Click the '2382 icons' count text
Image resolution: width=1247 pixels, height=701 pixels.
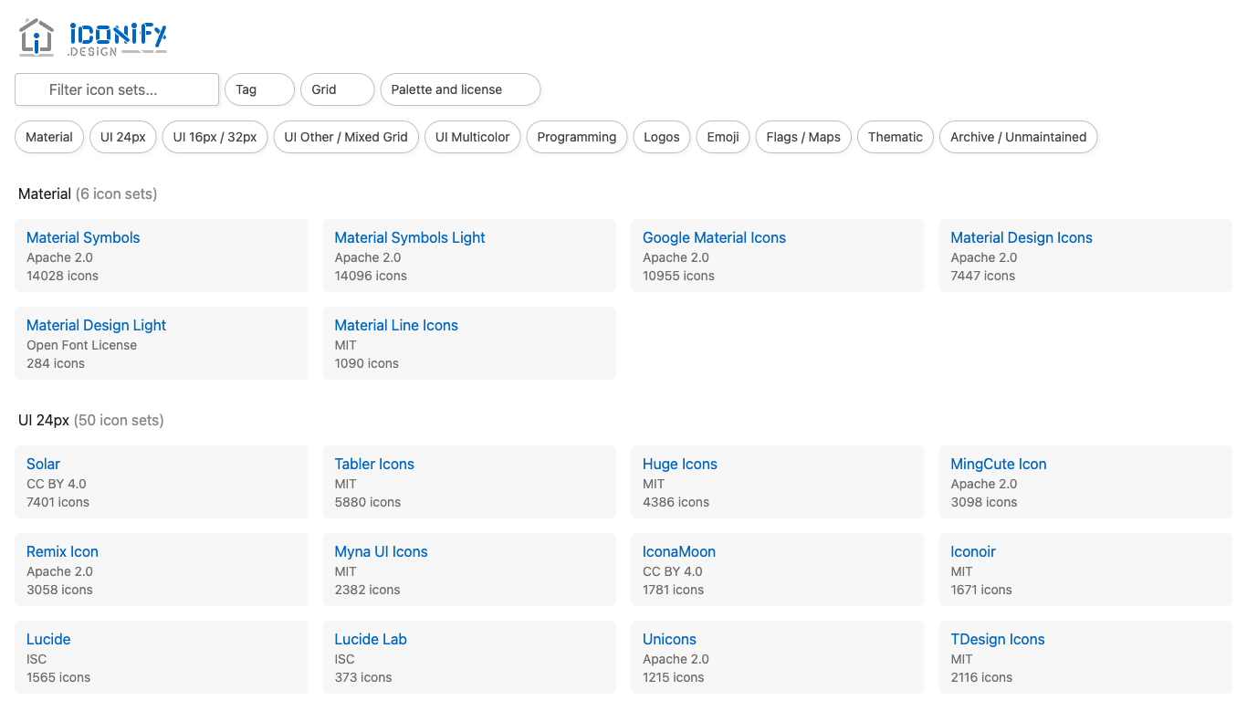(x=368, y=590)
